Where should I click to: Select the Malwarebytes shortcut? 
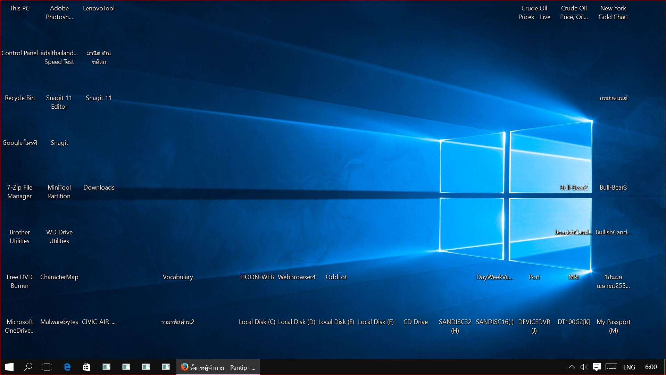click(59, 322)
